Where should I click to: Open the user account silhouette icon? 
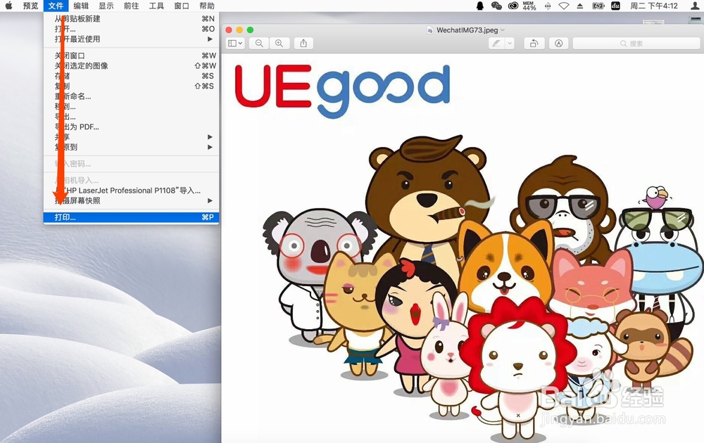[x=695, y=6]
